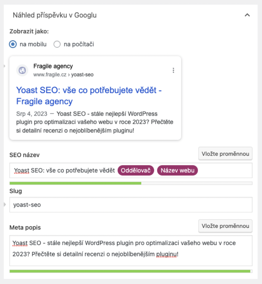The width and height of the screenshot is (262, 284).
Task: Click the meta description length progress bar
Action: pyautogui.click(x=131, y=271)
